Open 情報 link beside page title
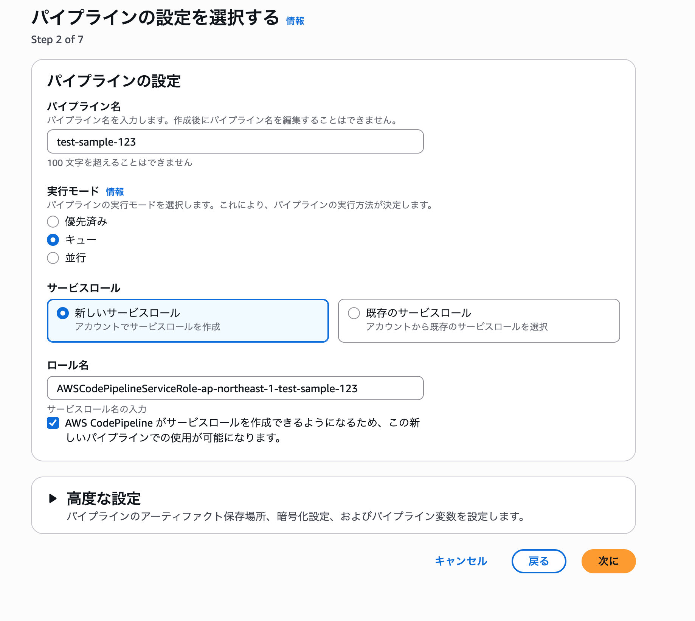 tap(295, 21)
